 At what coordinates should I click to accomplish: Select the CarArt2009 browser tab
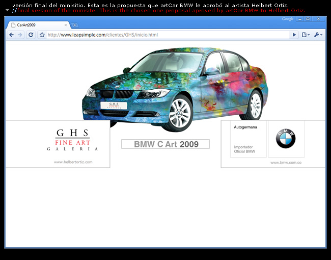pos(36,25)
